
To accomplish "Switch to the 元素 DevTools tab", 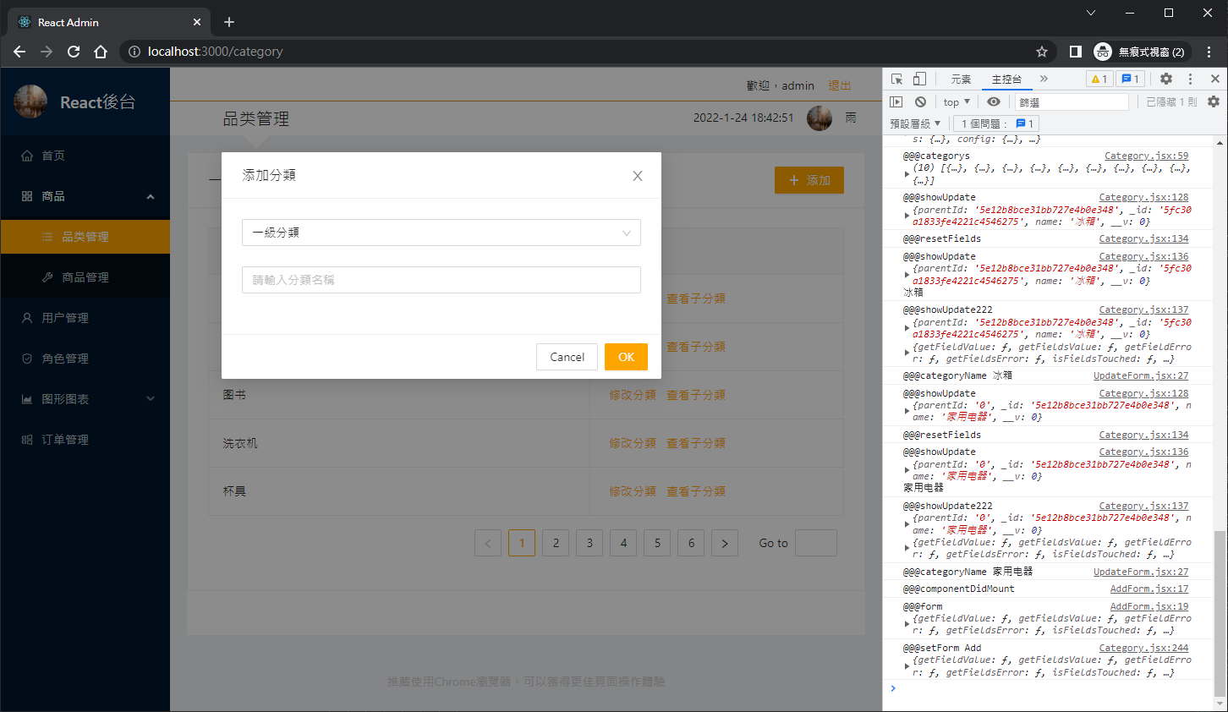I will coord(961,79).
